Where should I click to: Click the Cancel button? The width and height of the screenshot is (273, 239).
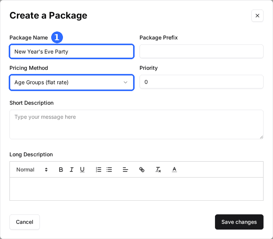(x=25, y=222)
